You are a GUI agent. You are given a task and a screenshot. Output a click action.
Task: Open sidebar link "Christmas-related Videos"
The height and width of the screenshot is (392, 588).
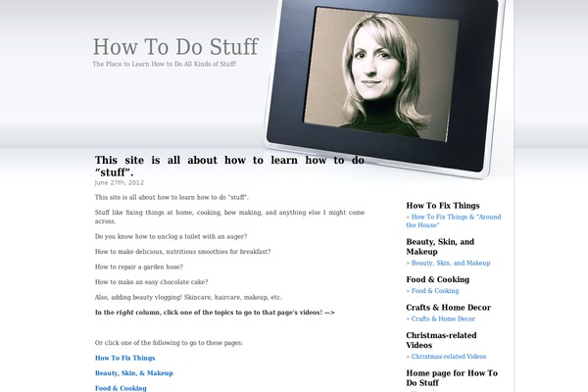click(449, 357)
